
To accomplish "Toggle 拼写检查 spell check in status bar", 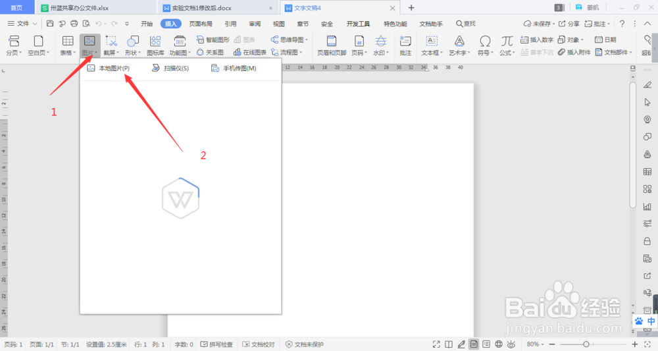I will 216,344.
